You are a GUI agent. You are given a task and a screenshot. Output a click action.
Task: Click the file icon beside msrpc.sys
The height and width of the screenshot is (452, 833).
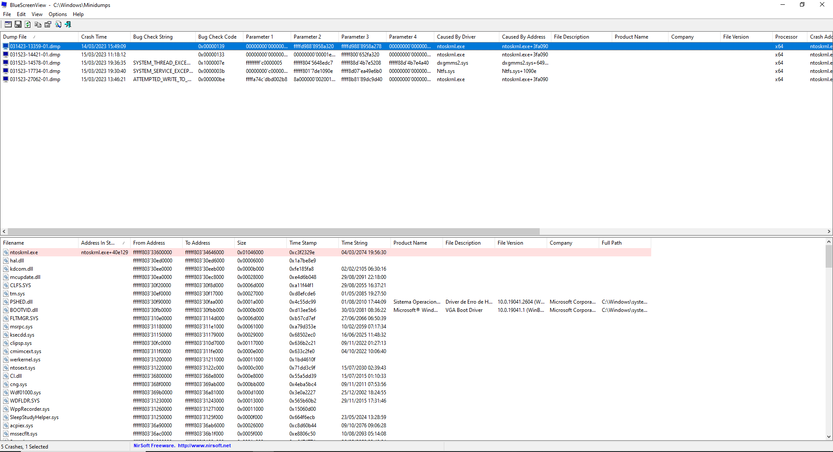[6, 327]
